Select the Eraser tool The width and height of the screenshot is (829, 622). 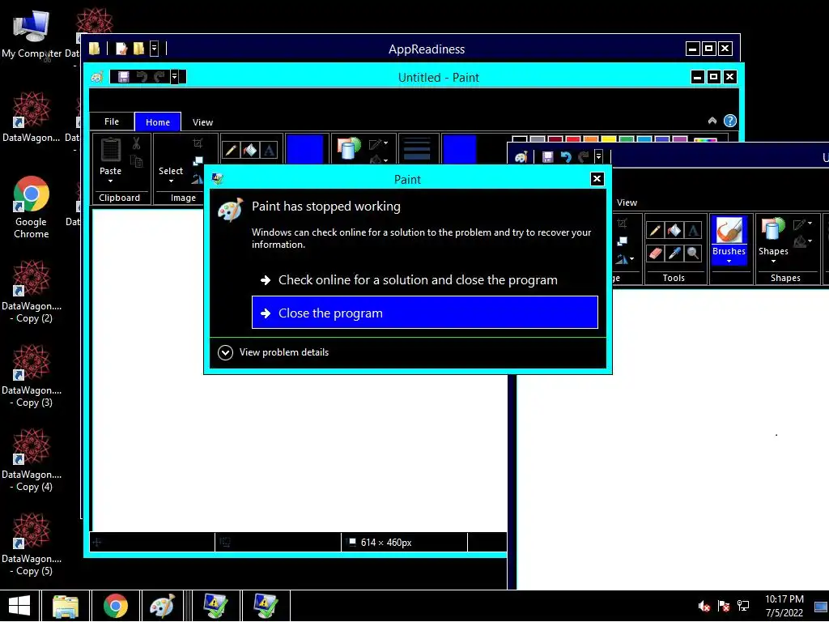click(x=654, y=253)
